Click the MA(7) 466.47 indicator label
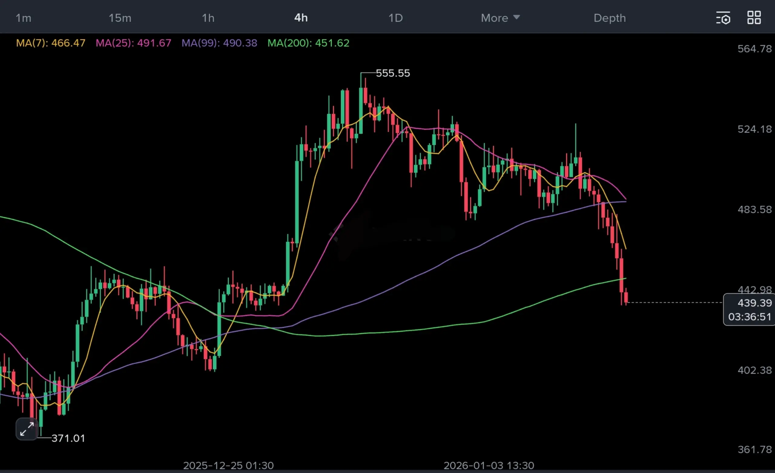This screenshot has width=775, height=473. pos(51,43)
